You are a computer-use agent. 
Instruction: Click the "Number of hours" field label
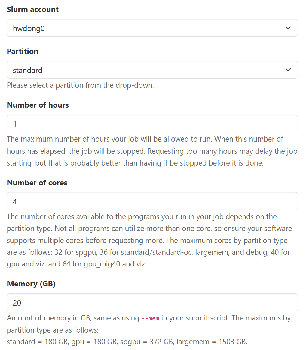(x=38, y=105)
